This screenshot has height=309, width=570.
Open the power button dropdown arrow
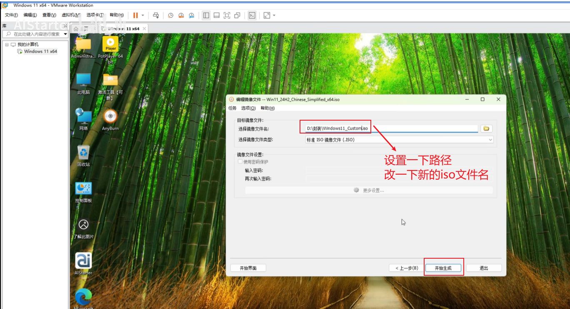point(143,15)
